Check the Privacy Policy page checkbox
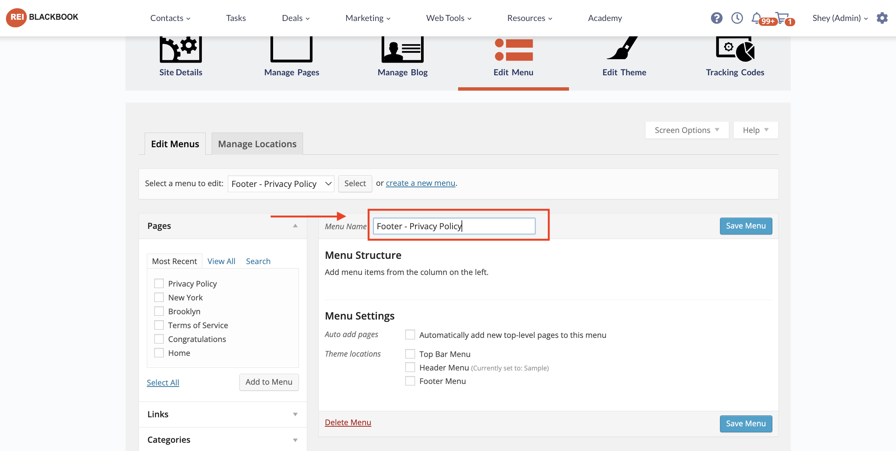The width and height of the screenshot is (896, 451). 159,283
